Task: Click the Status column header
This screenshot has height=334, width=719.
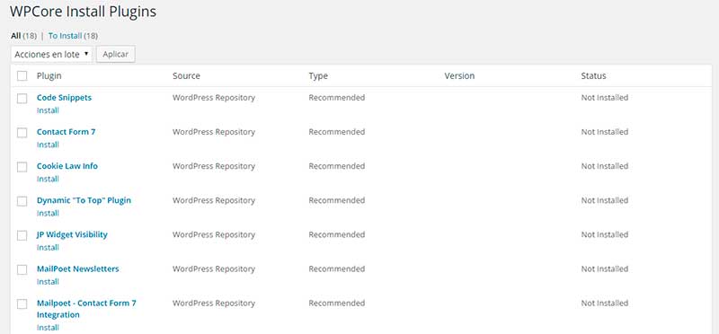Action: [593, 76]
